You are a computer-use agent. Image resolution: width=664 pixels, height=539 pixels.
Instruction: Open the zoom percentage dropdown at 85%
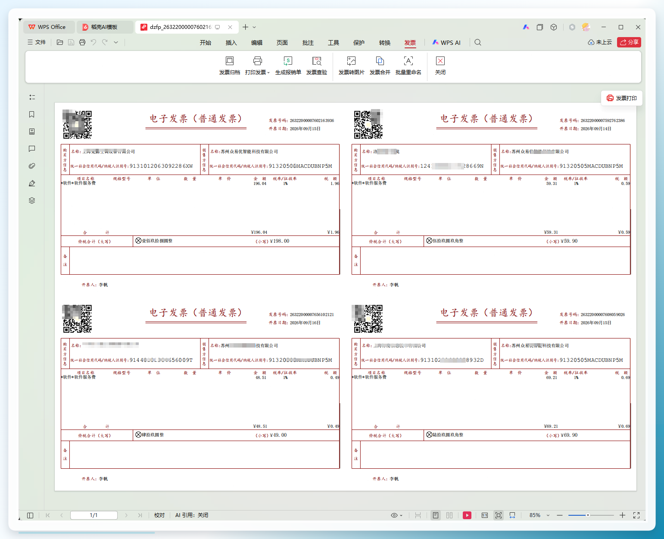pos(548,515)
